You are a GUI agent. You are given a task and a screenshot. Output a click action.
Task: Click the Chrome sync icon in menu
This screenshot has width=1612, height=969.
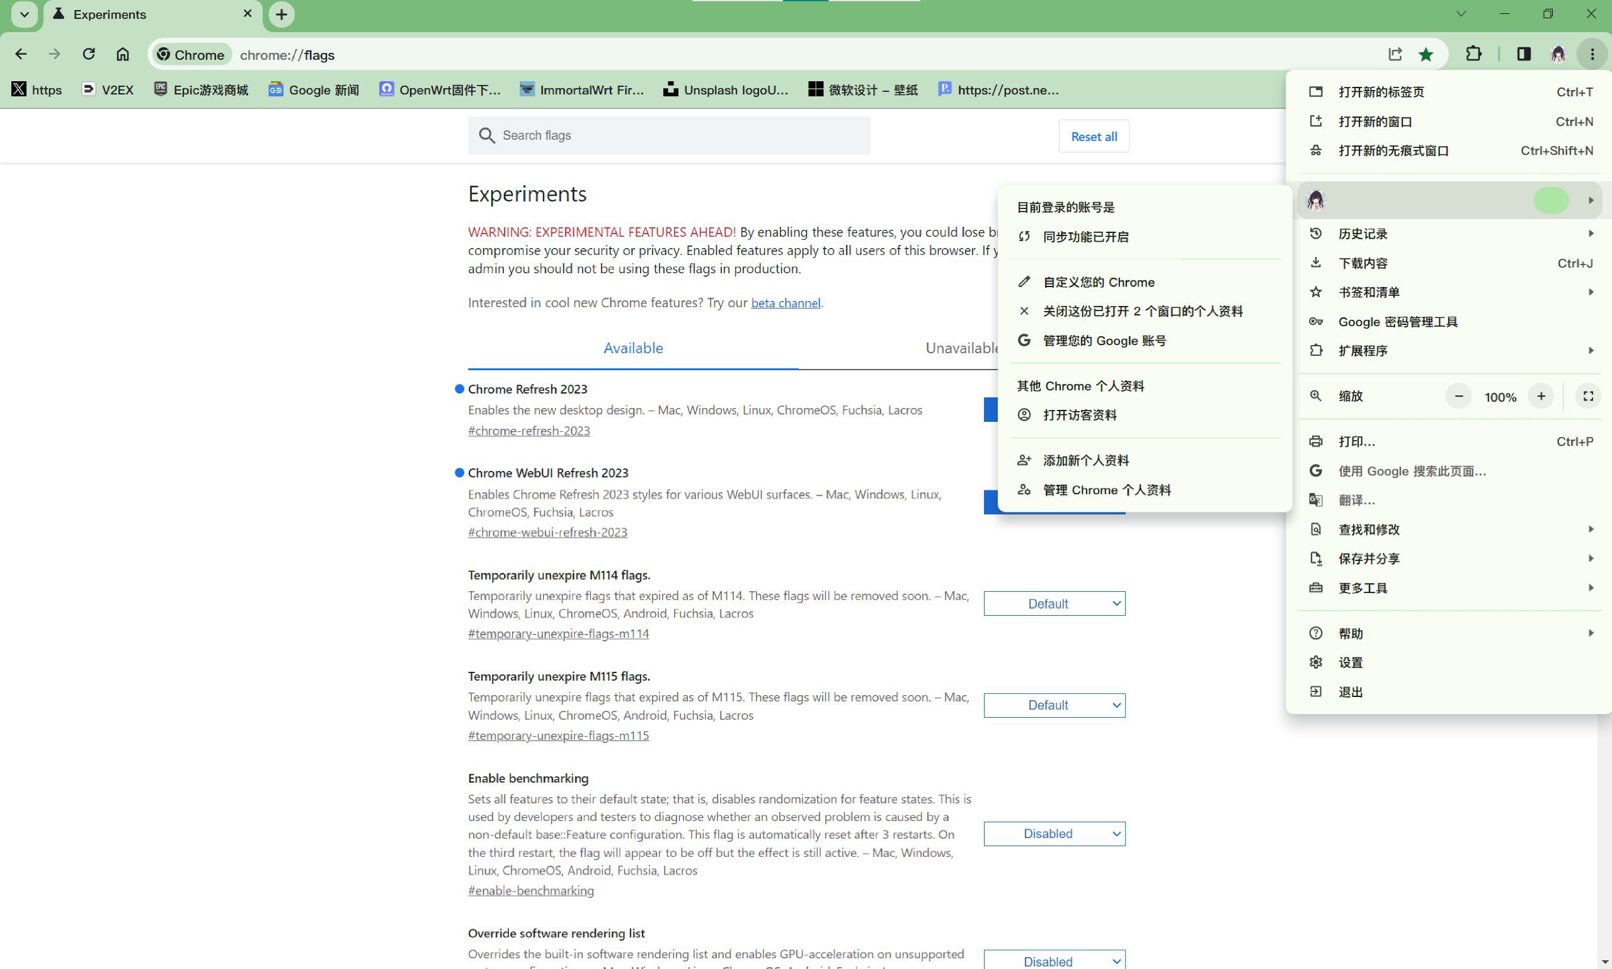pos(1025,236)
